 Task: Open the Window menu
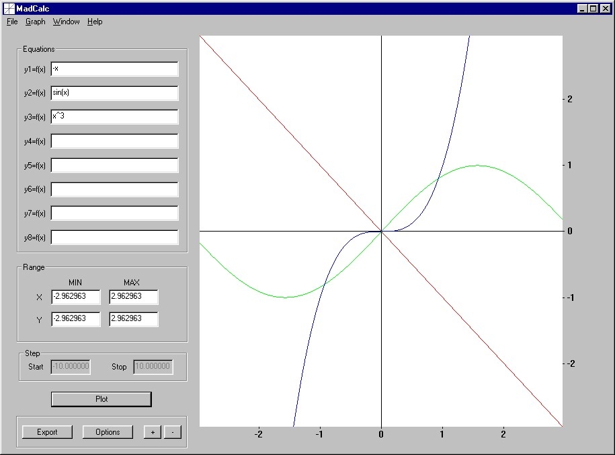point(67,22)
